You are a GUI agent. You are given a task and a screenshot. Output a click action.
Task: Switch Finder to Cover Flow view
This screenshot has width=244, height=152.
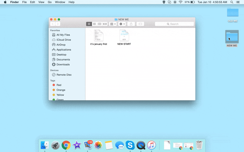pos(105,24)
